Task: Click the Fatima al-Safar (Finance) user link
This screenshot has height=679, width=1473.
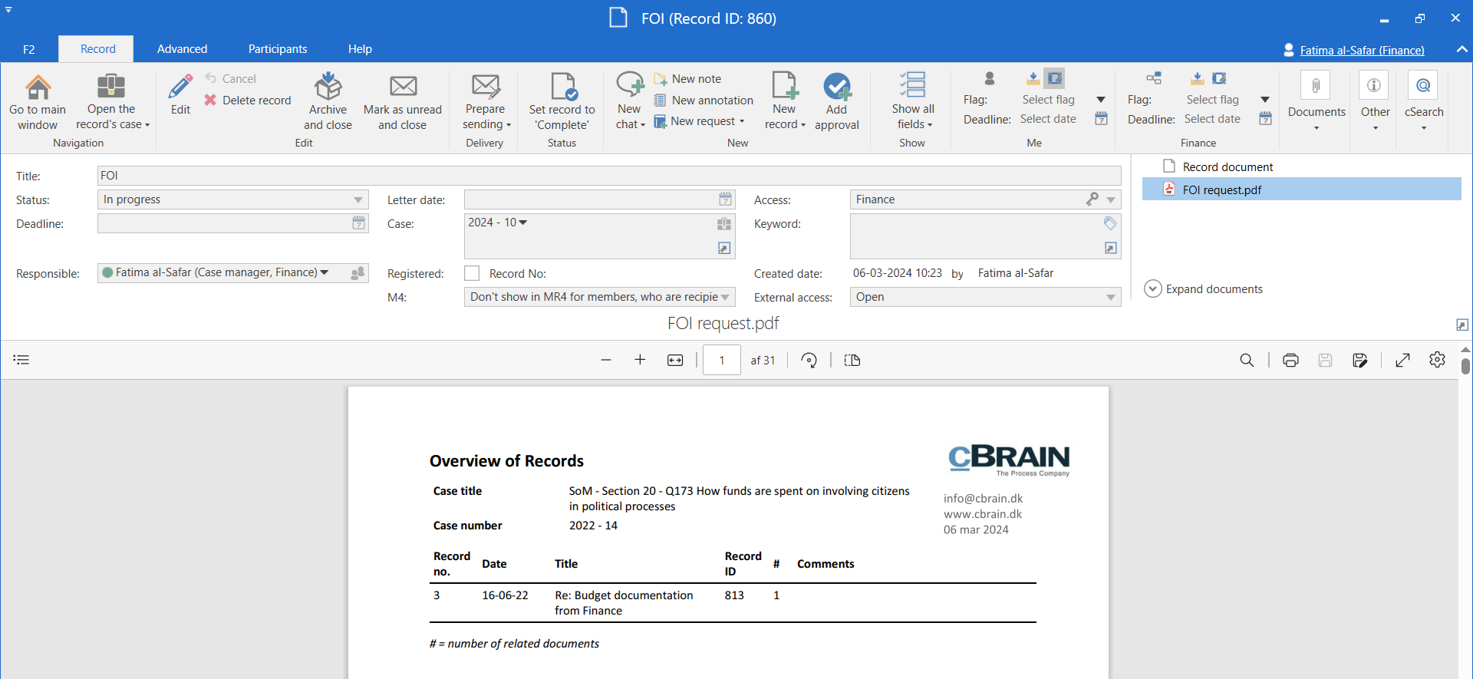Action: [x=1362, y=51]
